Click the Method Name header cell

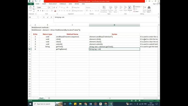pos(72,34)
